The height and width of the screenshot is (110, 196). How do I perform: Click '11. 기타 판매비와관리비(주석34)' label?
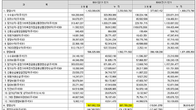pyautogui.click(x=21, y=97)
